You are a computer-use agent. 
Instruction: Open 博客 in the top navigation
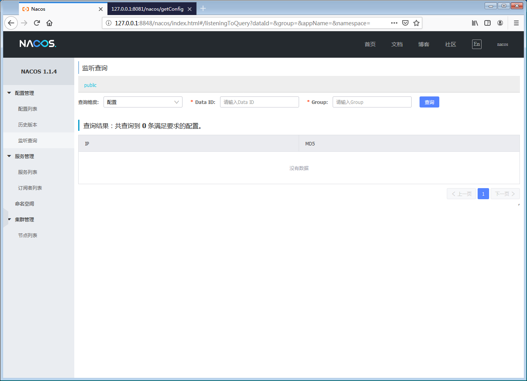(424, 44)
